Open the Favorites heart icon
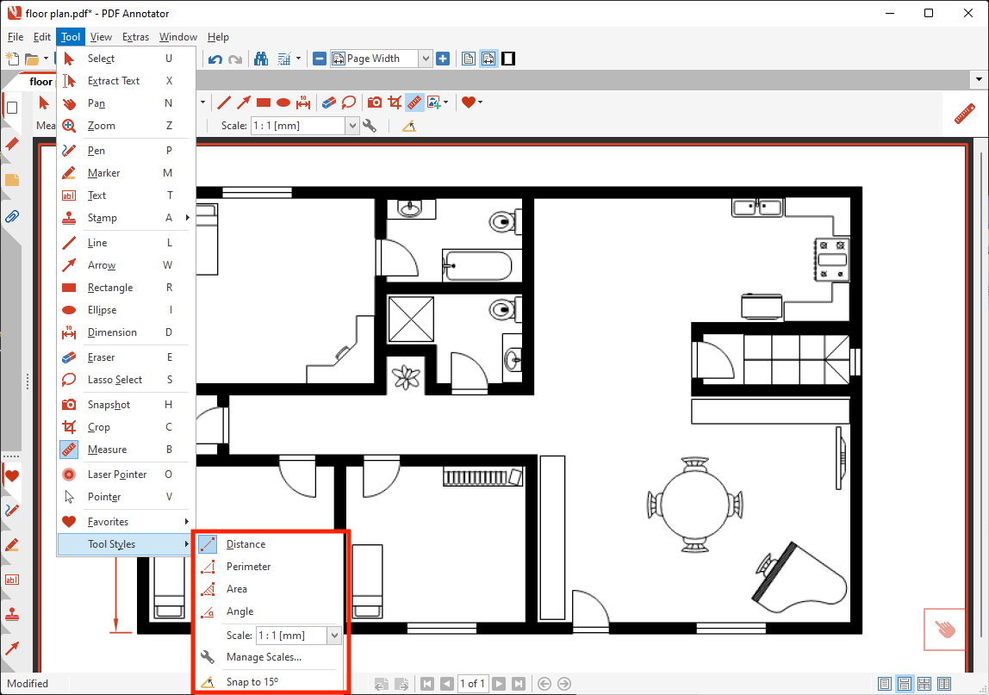The width and height of the screenshot is (989, 695). pos(468,102)
